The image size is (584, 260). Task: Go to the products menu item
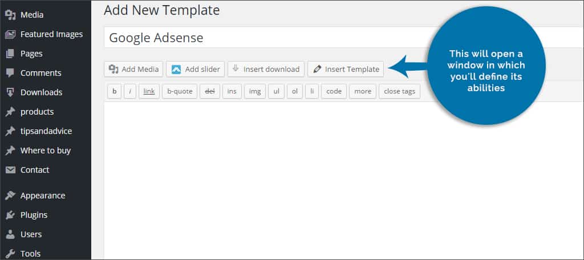pos(37,112)
